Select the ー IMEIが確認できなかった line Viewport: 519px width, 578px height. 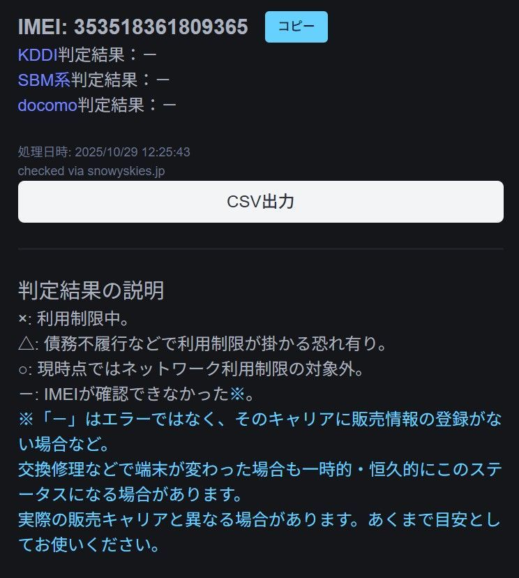coord(137,394)
